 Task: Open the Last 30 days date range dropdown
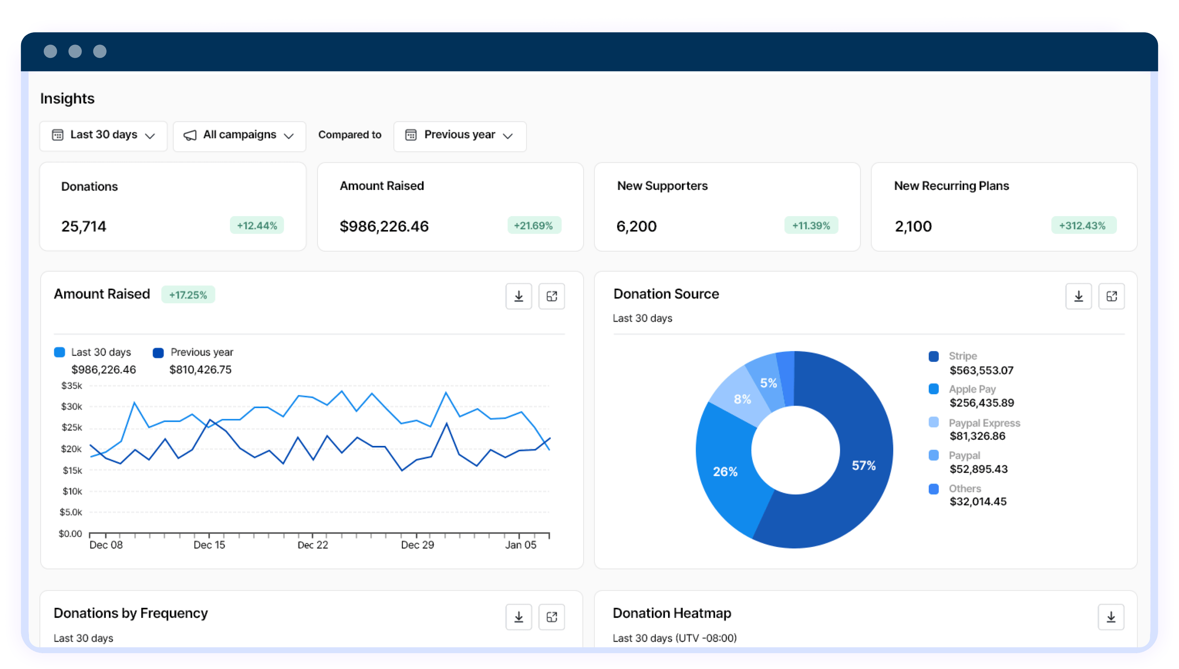click(x=103, y=136)
